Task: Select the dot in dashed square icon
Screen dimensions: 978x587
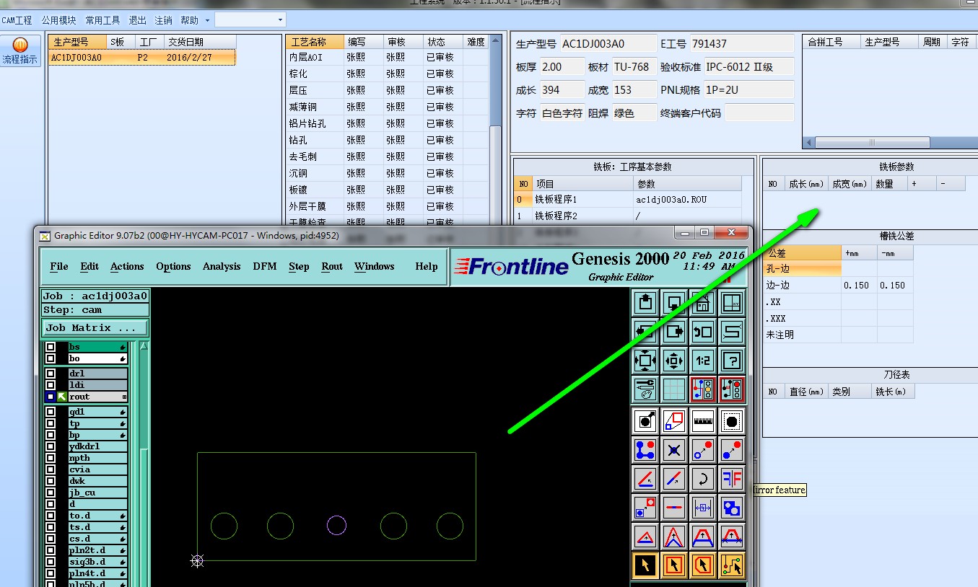Action: click(731, 420)
